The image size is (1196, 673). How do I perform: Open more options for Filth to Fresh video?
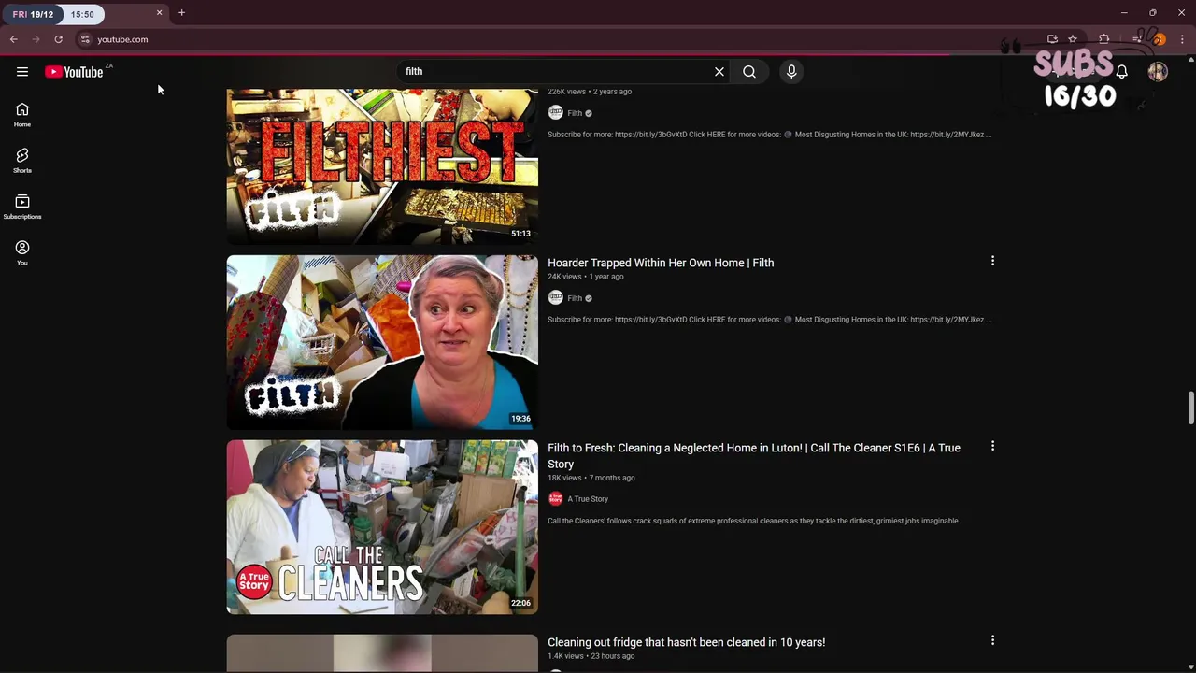(x=992, y=446)
